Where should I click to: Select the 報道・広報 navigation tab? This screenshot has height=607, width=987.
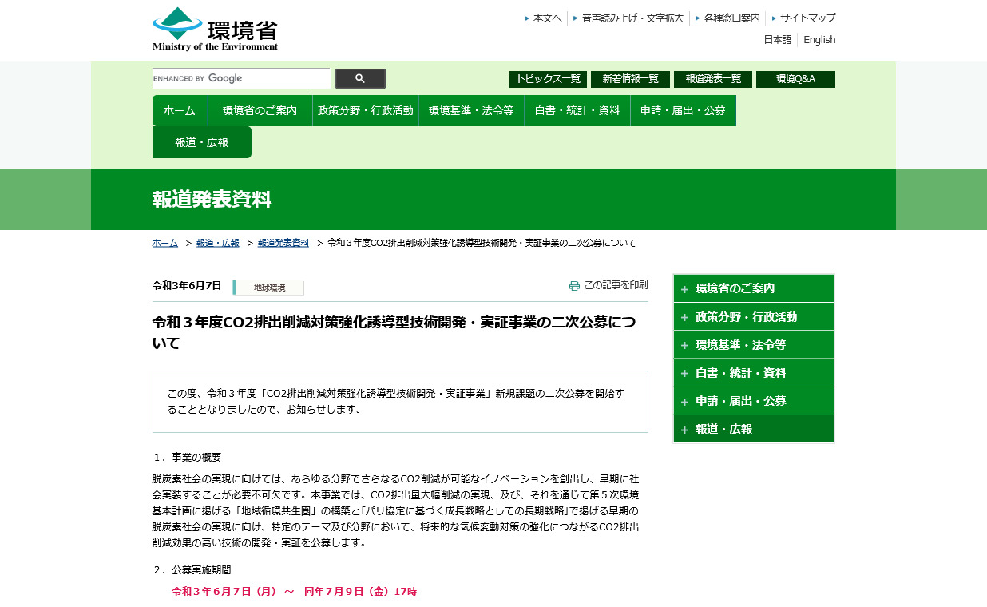tap(201, 143)
